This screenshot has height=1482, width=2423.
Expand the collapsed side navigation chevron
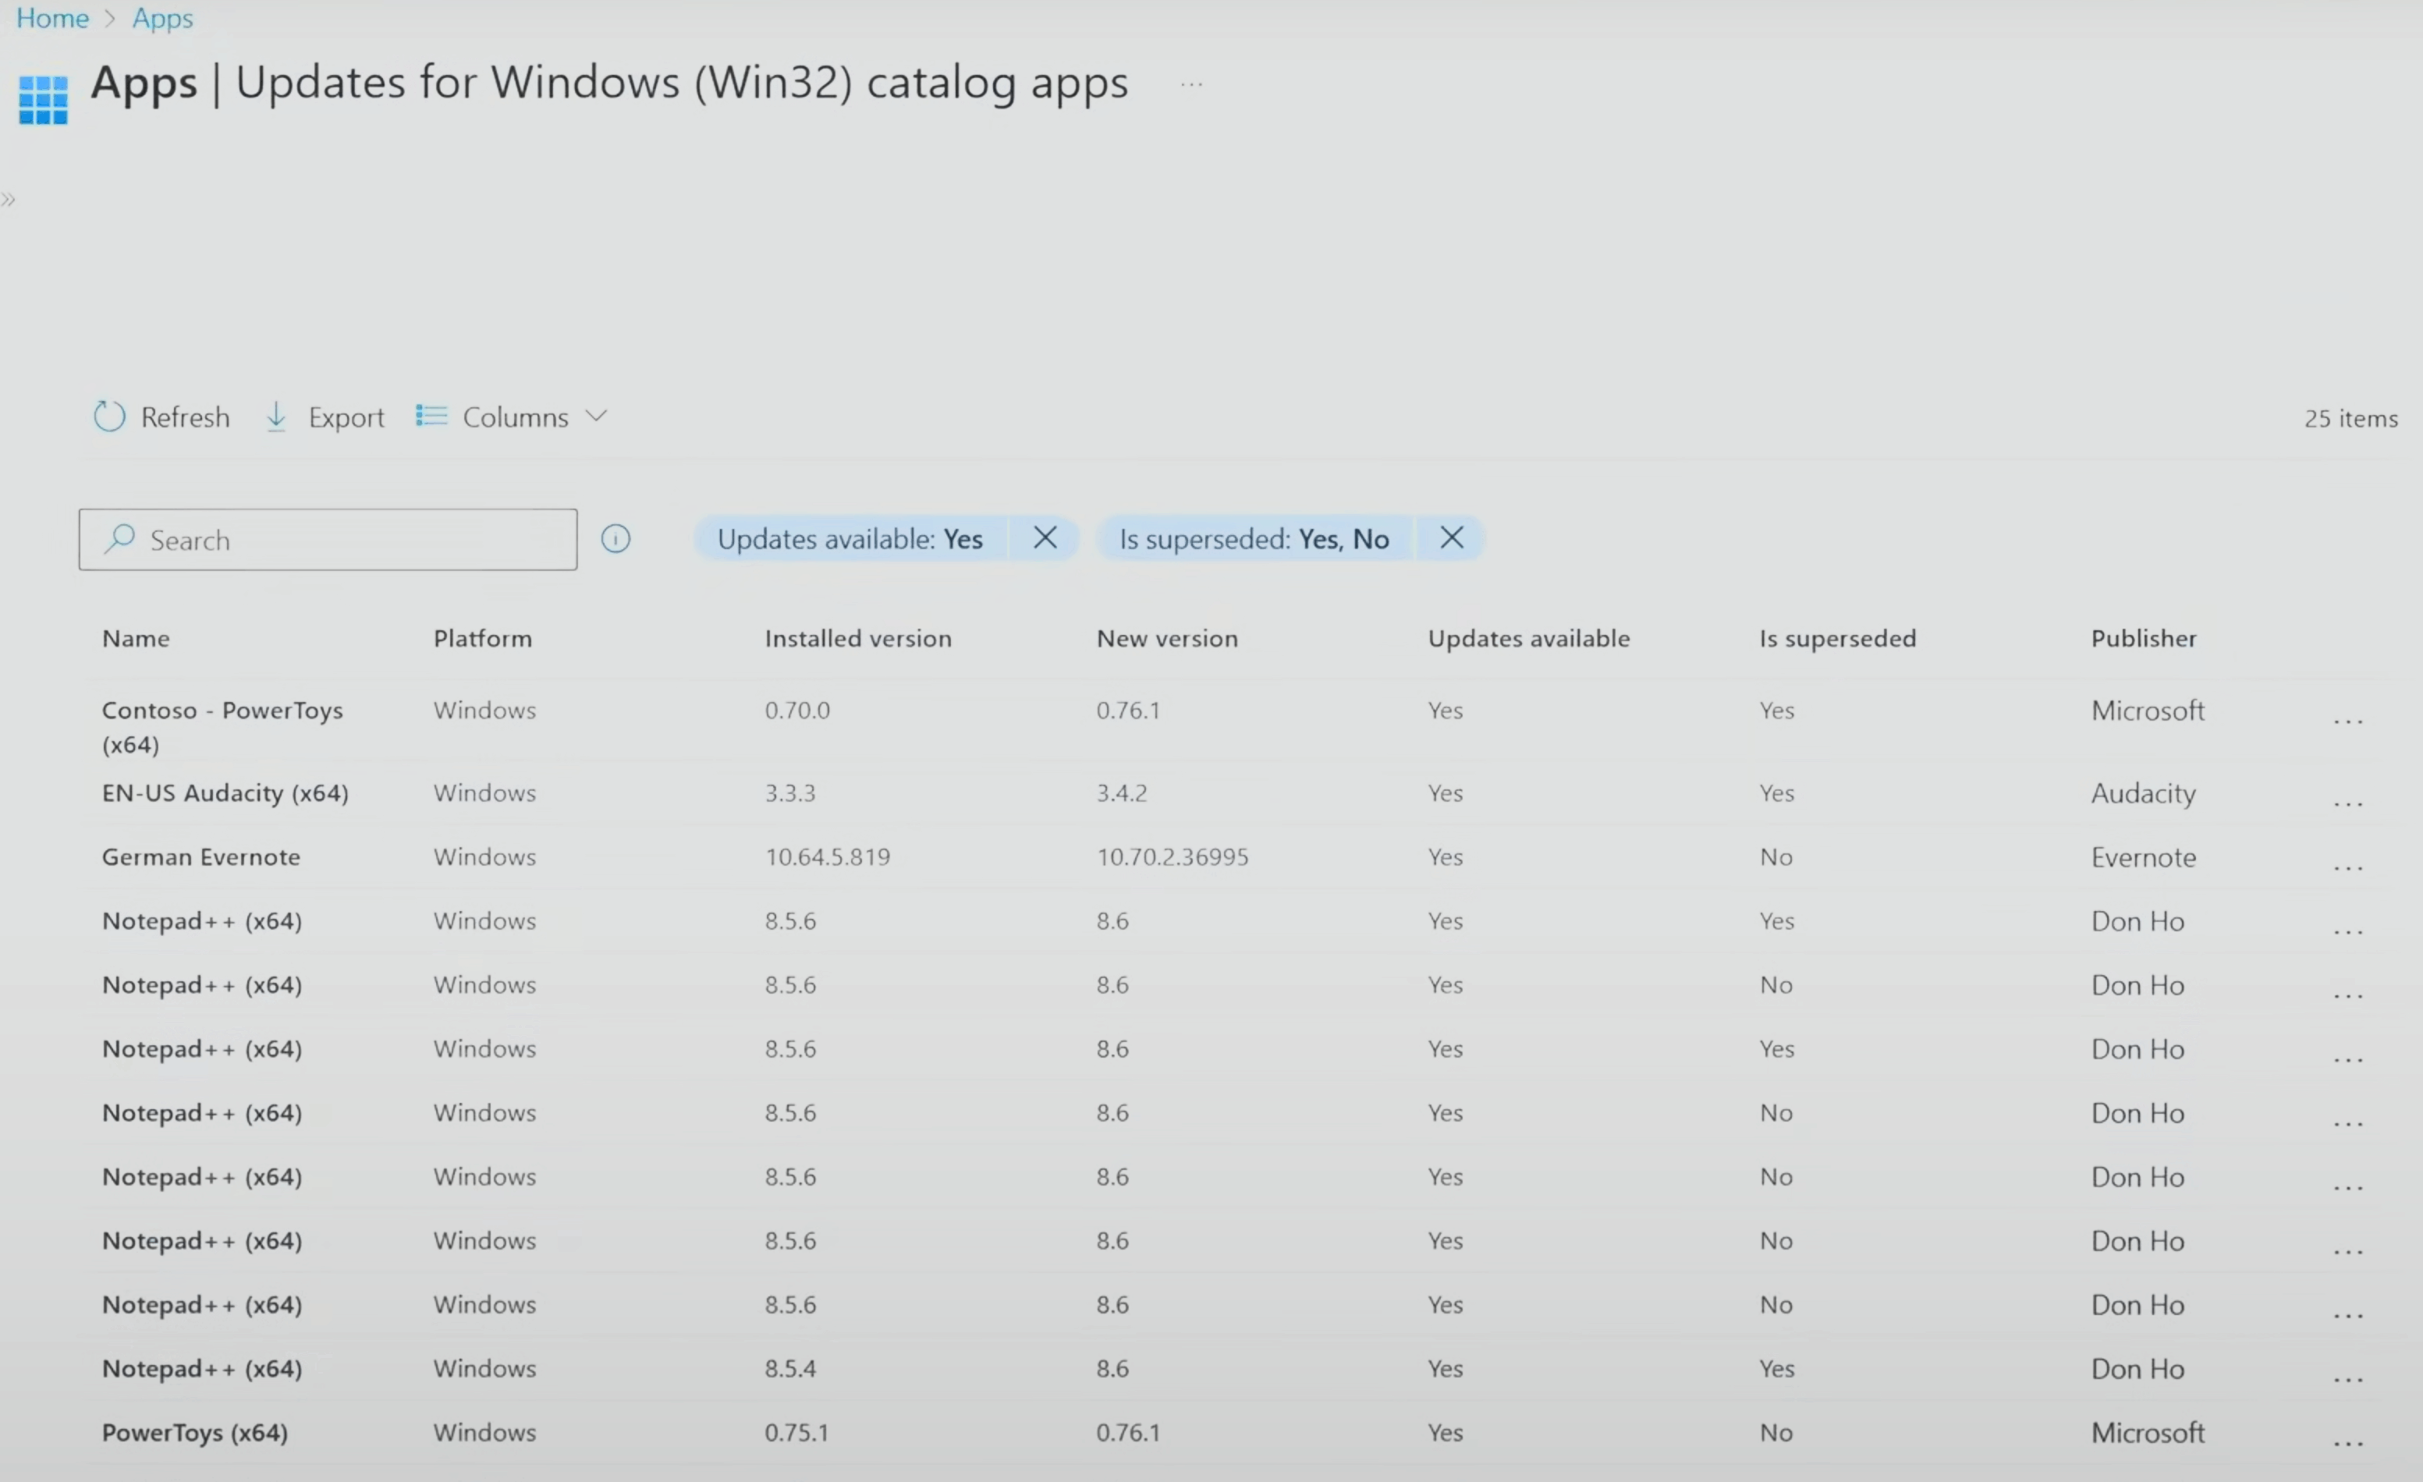click(9, 200)
